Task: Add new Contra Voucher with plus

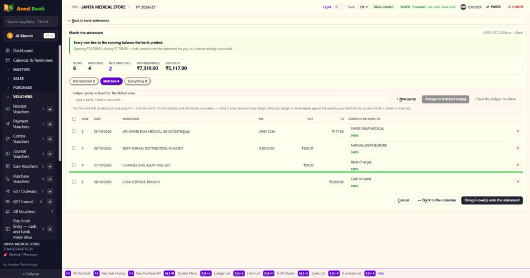Action: (50, 139)
